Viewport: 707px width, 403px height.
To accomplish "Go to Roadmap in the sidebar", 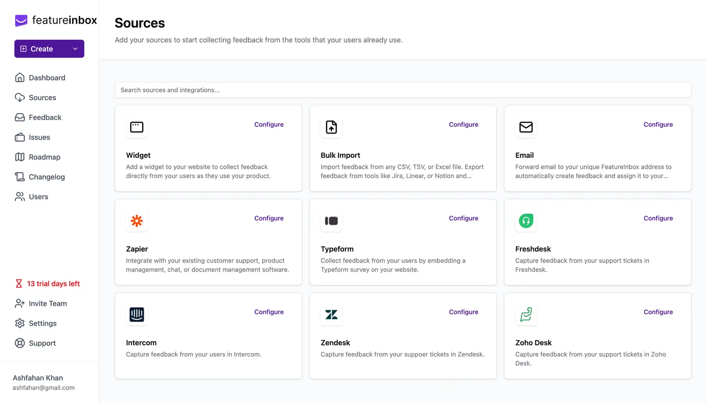I will point(44,157).
